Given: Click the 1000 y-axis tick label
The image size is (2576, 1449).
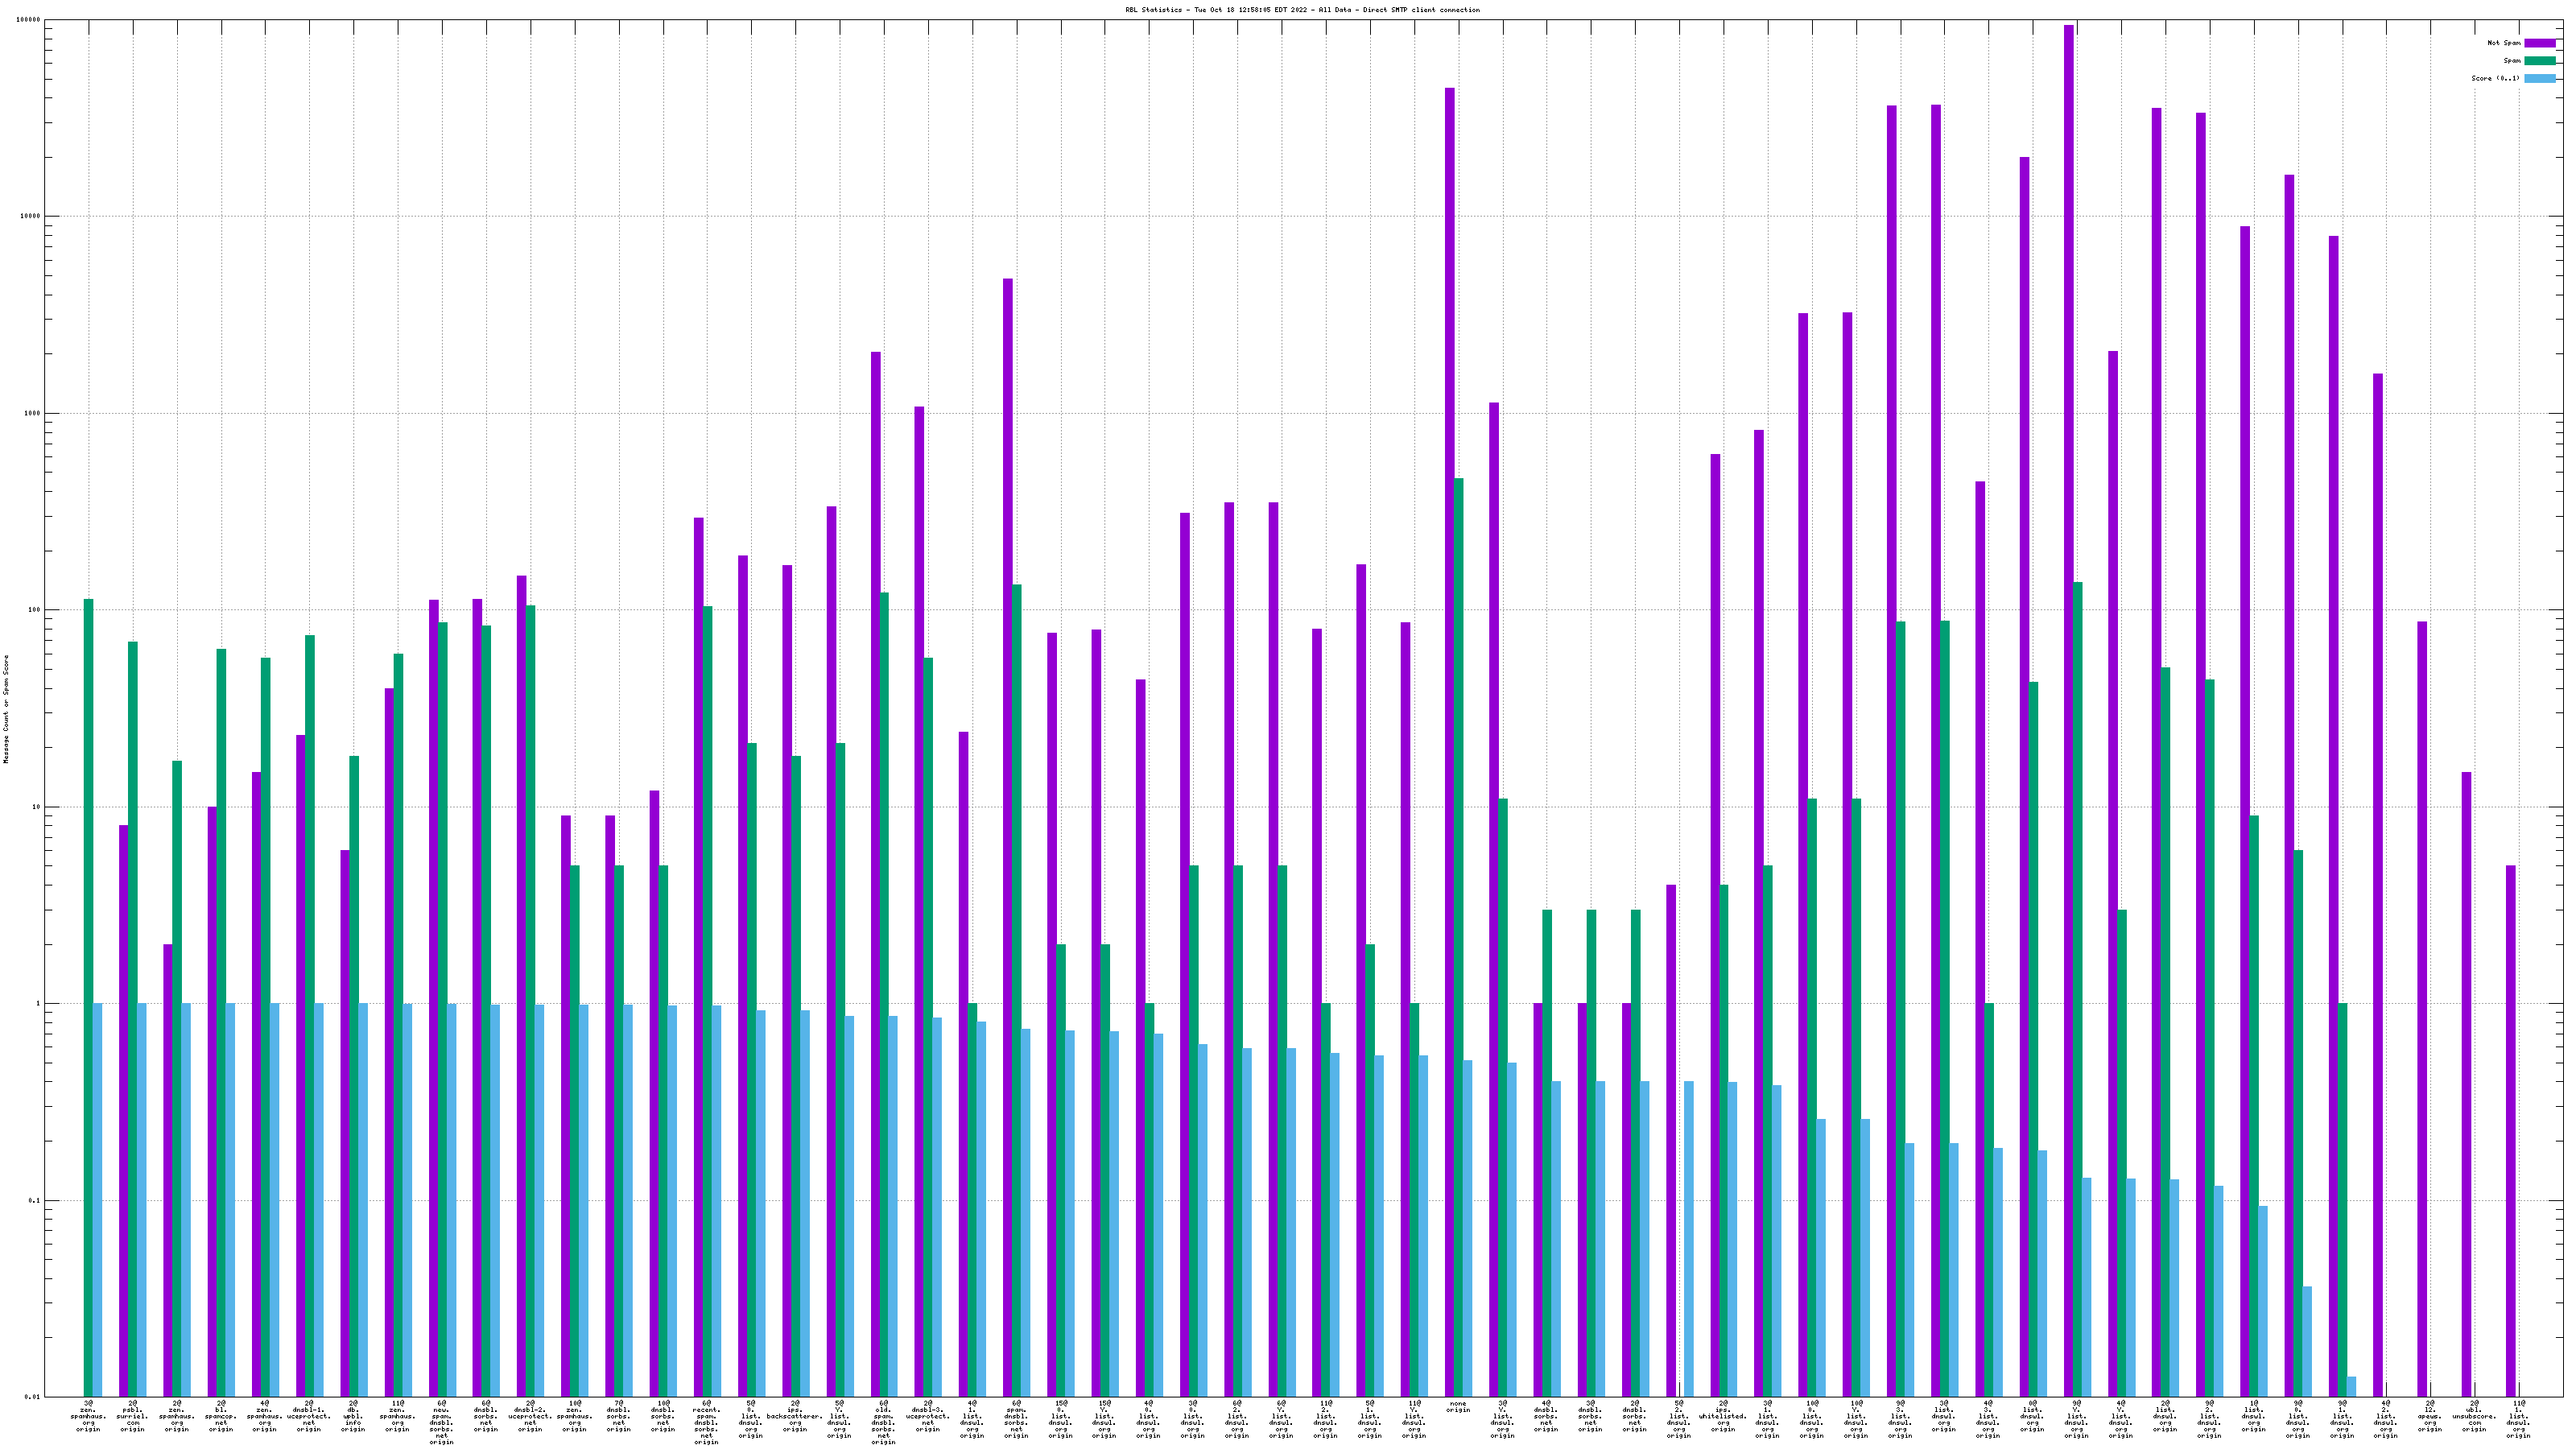Looking at the screenshot, I should pos(32,413).
